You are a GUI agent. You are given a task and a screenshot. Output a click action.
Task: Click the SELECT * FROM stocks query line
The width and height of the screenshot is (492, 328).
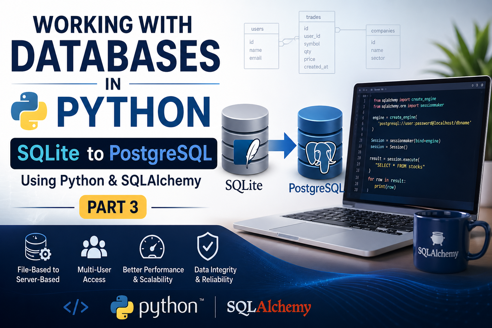pos(400,166)
